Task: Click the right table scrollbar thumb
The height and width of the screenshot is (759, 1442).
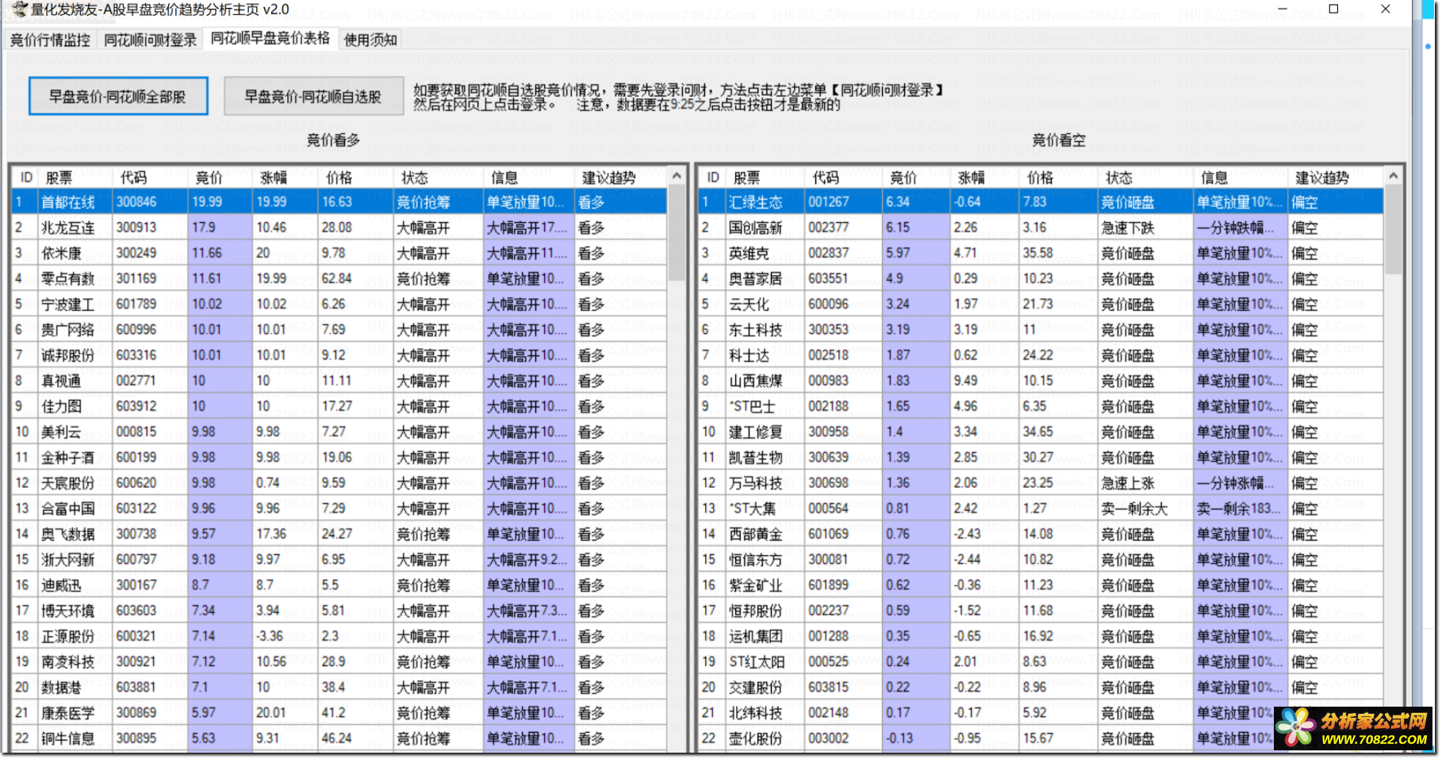Action: point(1393,230)
